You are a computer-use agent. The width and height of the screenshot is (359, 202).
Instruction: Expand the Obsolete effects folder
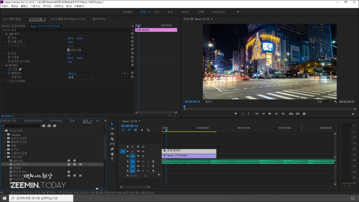[5, 135]
